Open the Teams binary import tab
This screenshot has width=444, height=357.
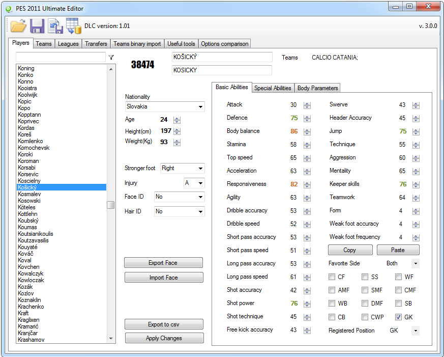coord(137,44)
